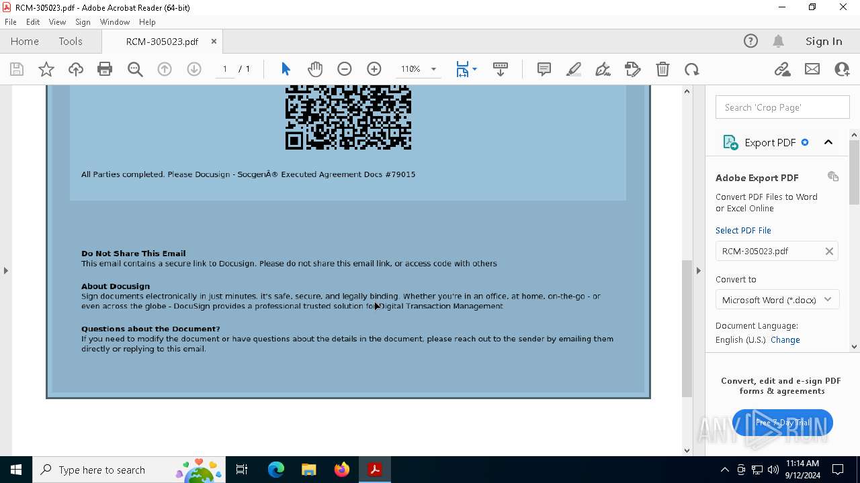Image resolution: width=860 pixels, height=483 pixels.
Task: Open the Help menu
Action: (x=147, y=22)
